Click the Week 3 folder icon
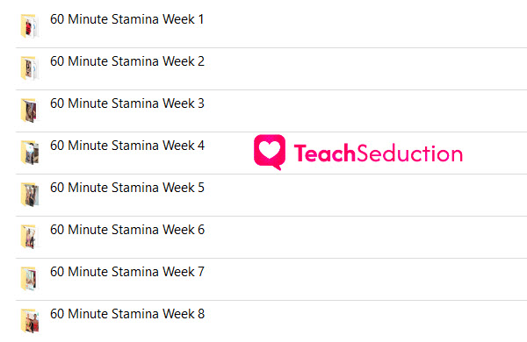527x342 pixels. click(30, 110)
